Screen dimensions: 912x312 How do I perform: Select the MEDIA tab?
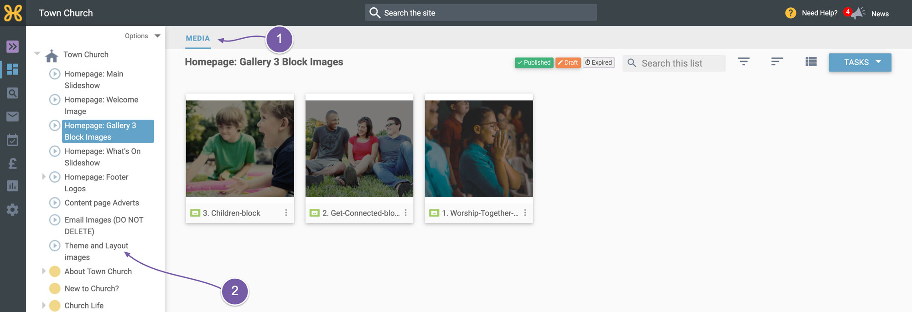point(198,39)
